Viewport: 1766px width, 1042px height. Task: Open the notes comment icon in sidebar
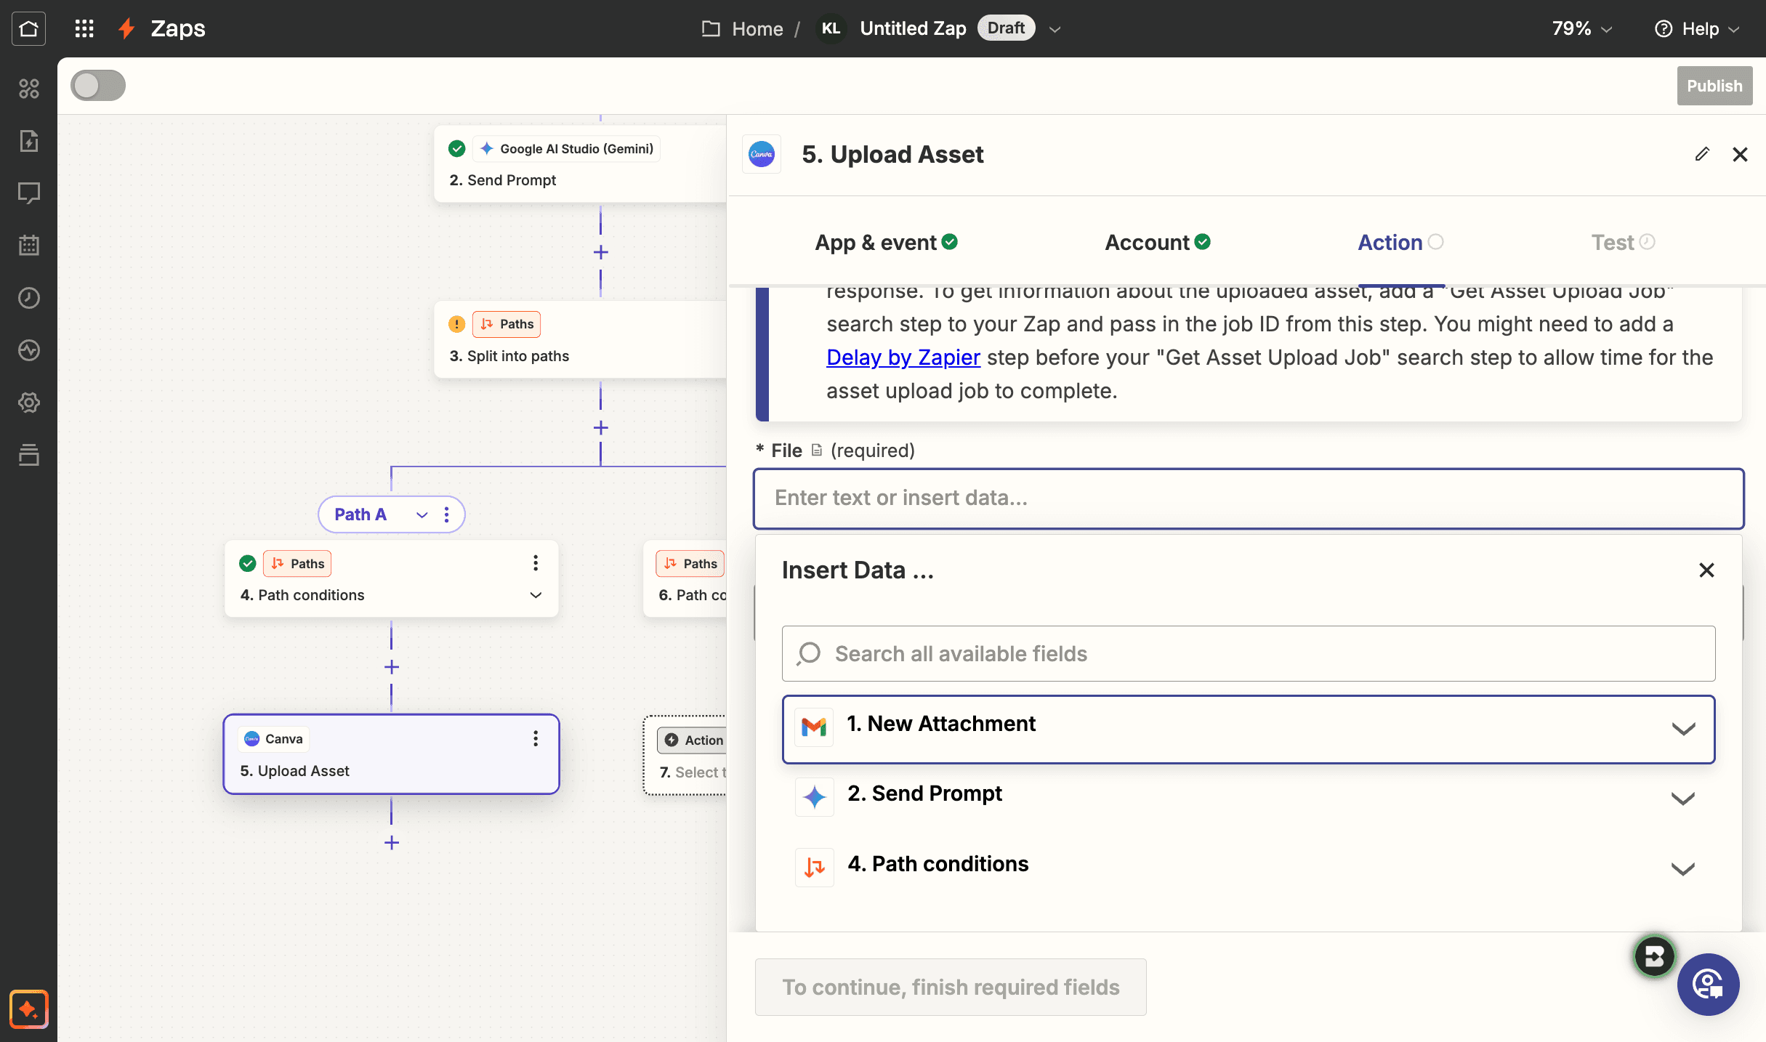(28, 193)
